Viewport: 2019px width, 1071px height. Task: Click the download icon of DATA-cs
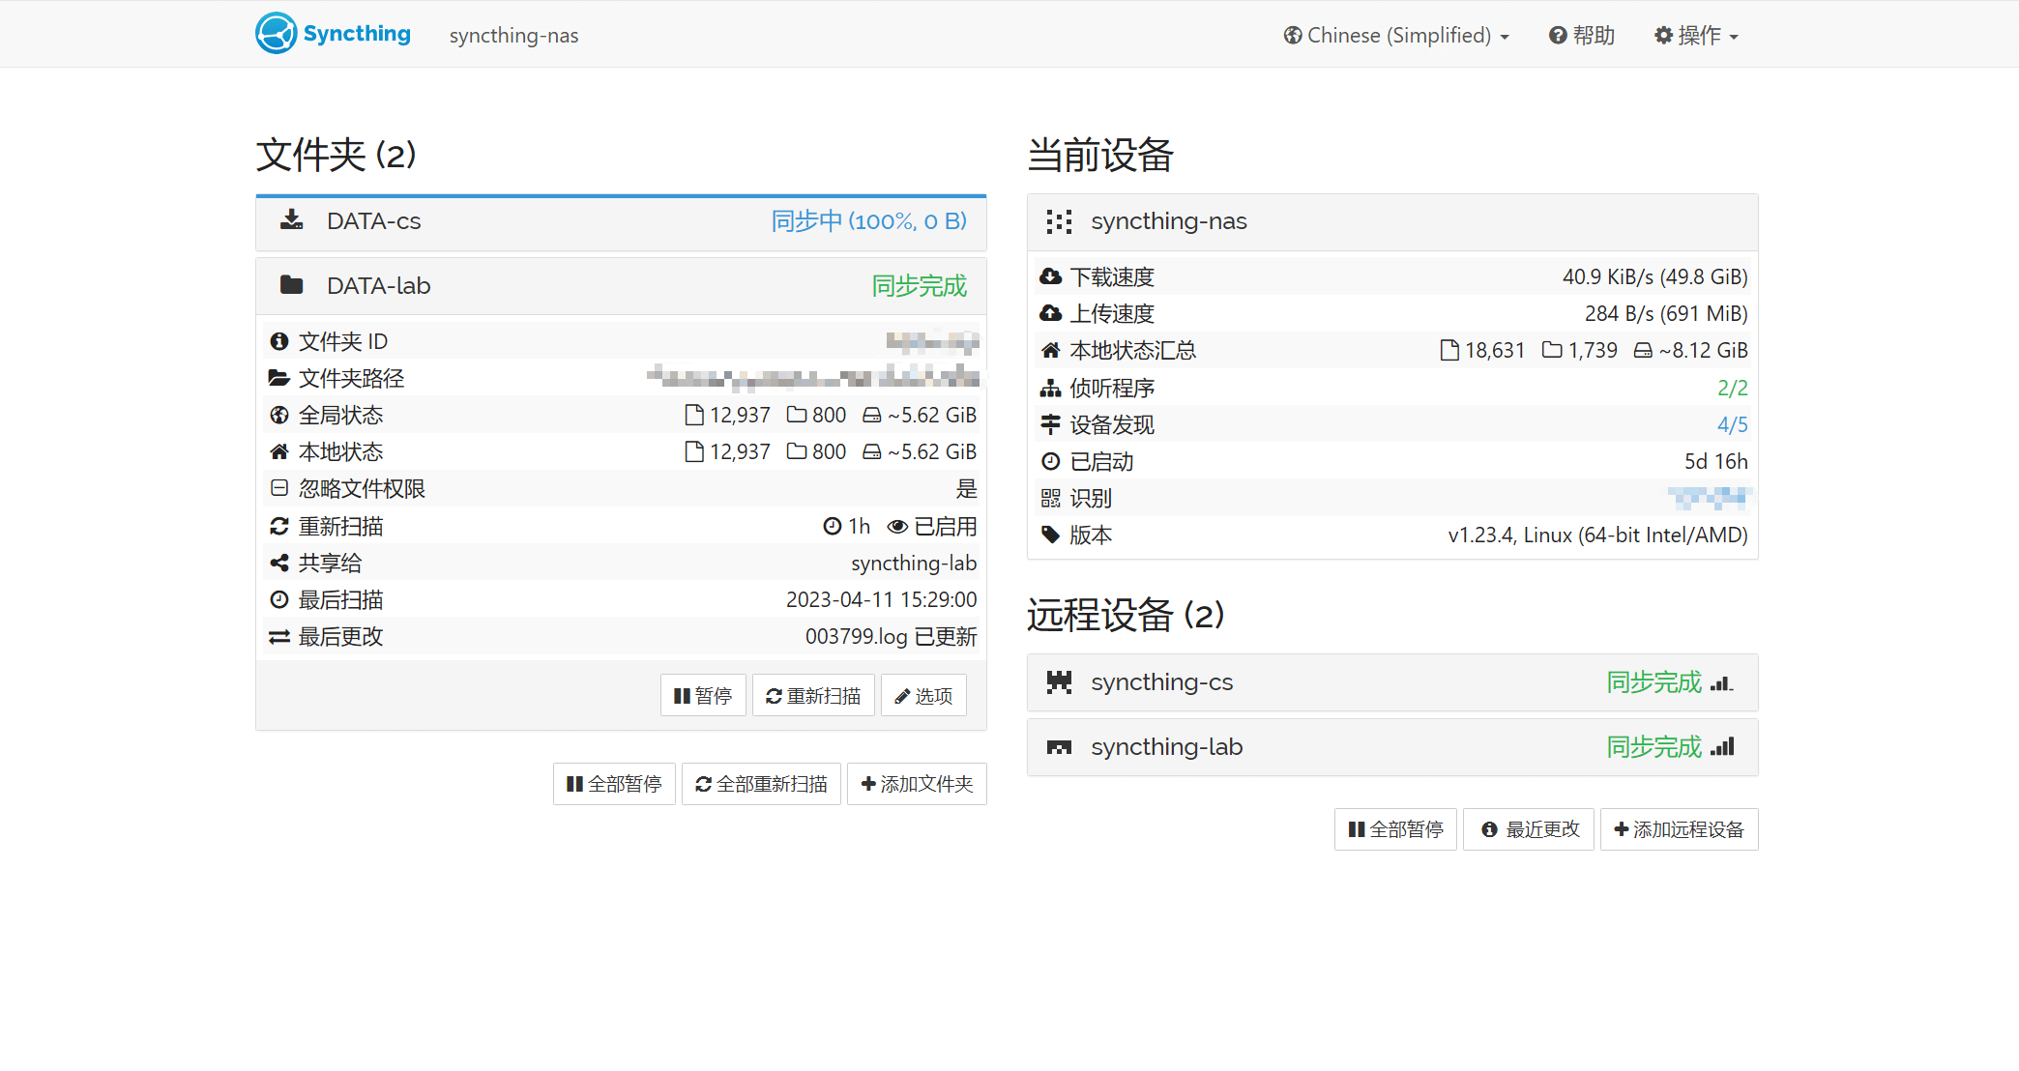point(291,220)
